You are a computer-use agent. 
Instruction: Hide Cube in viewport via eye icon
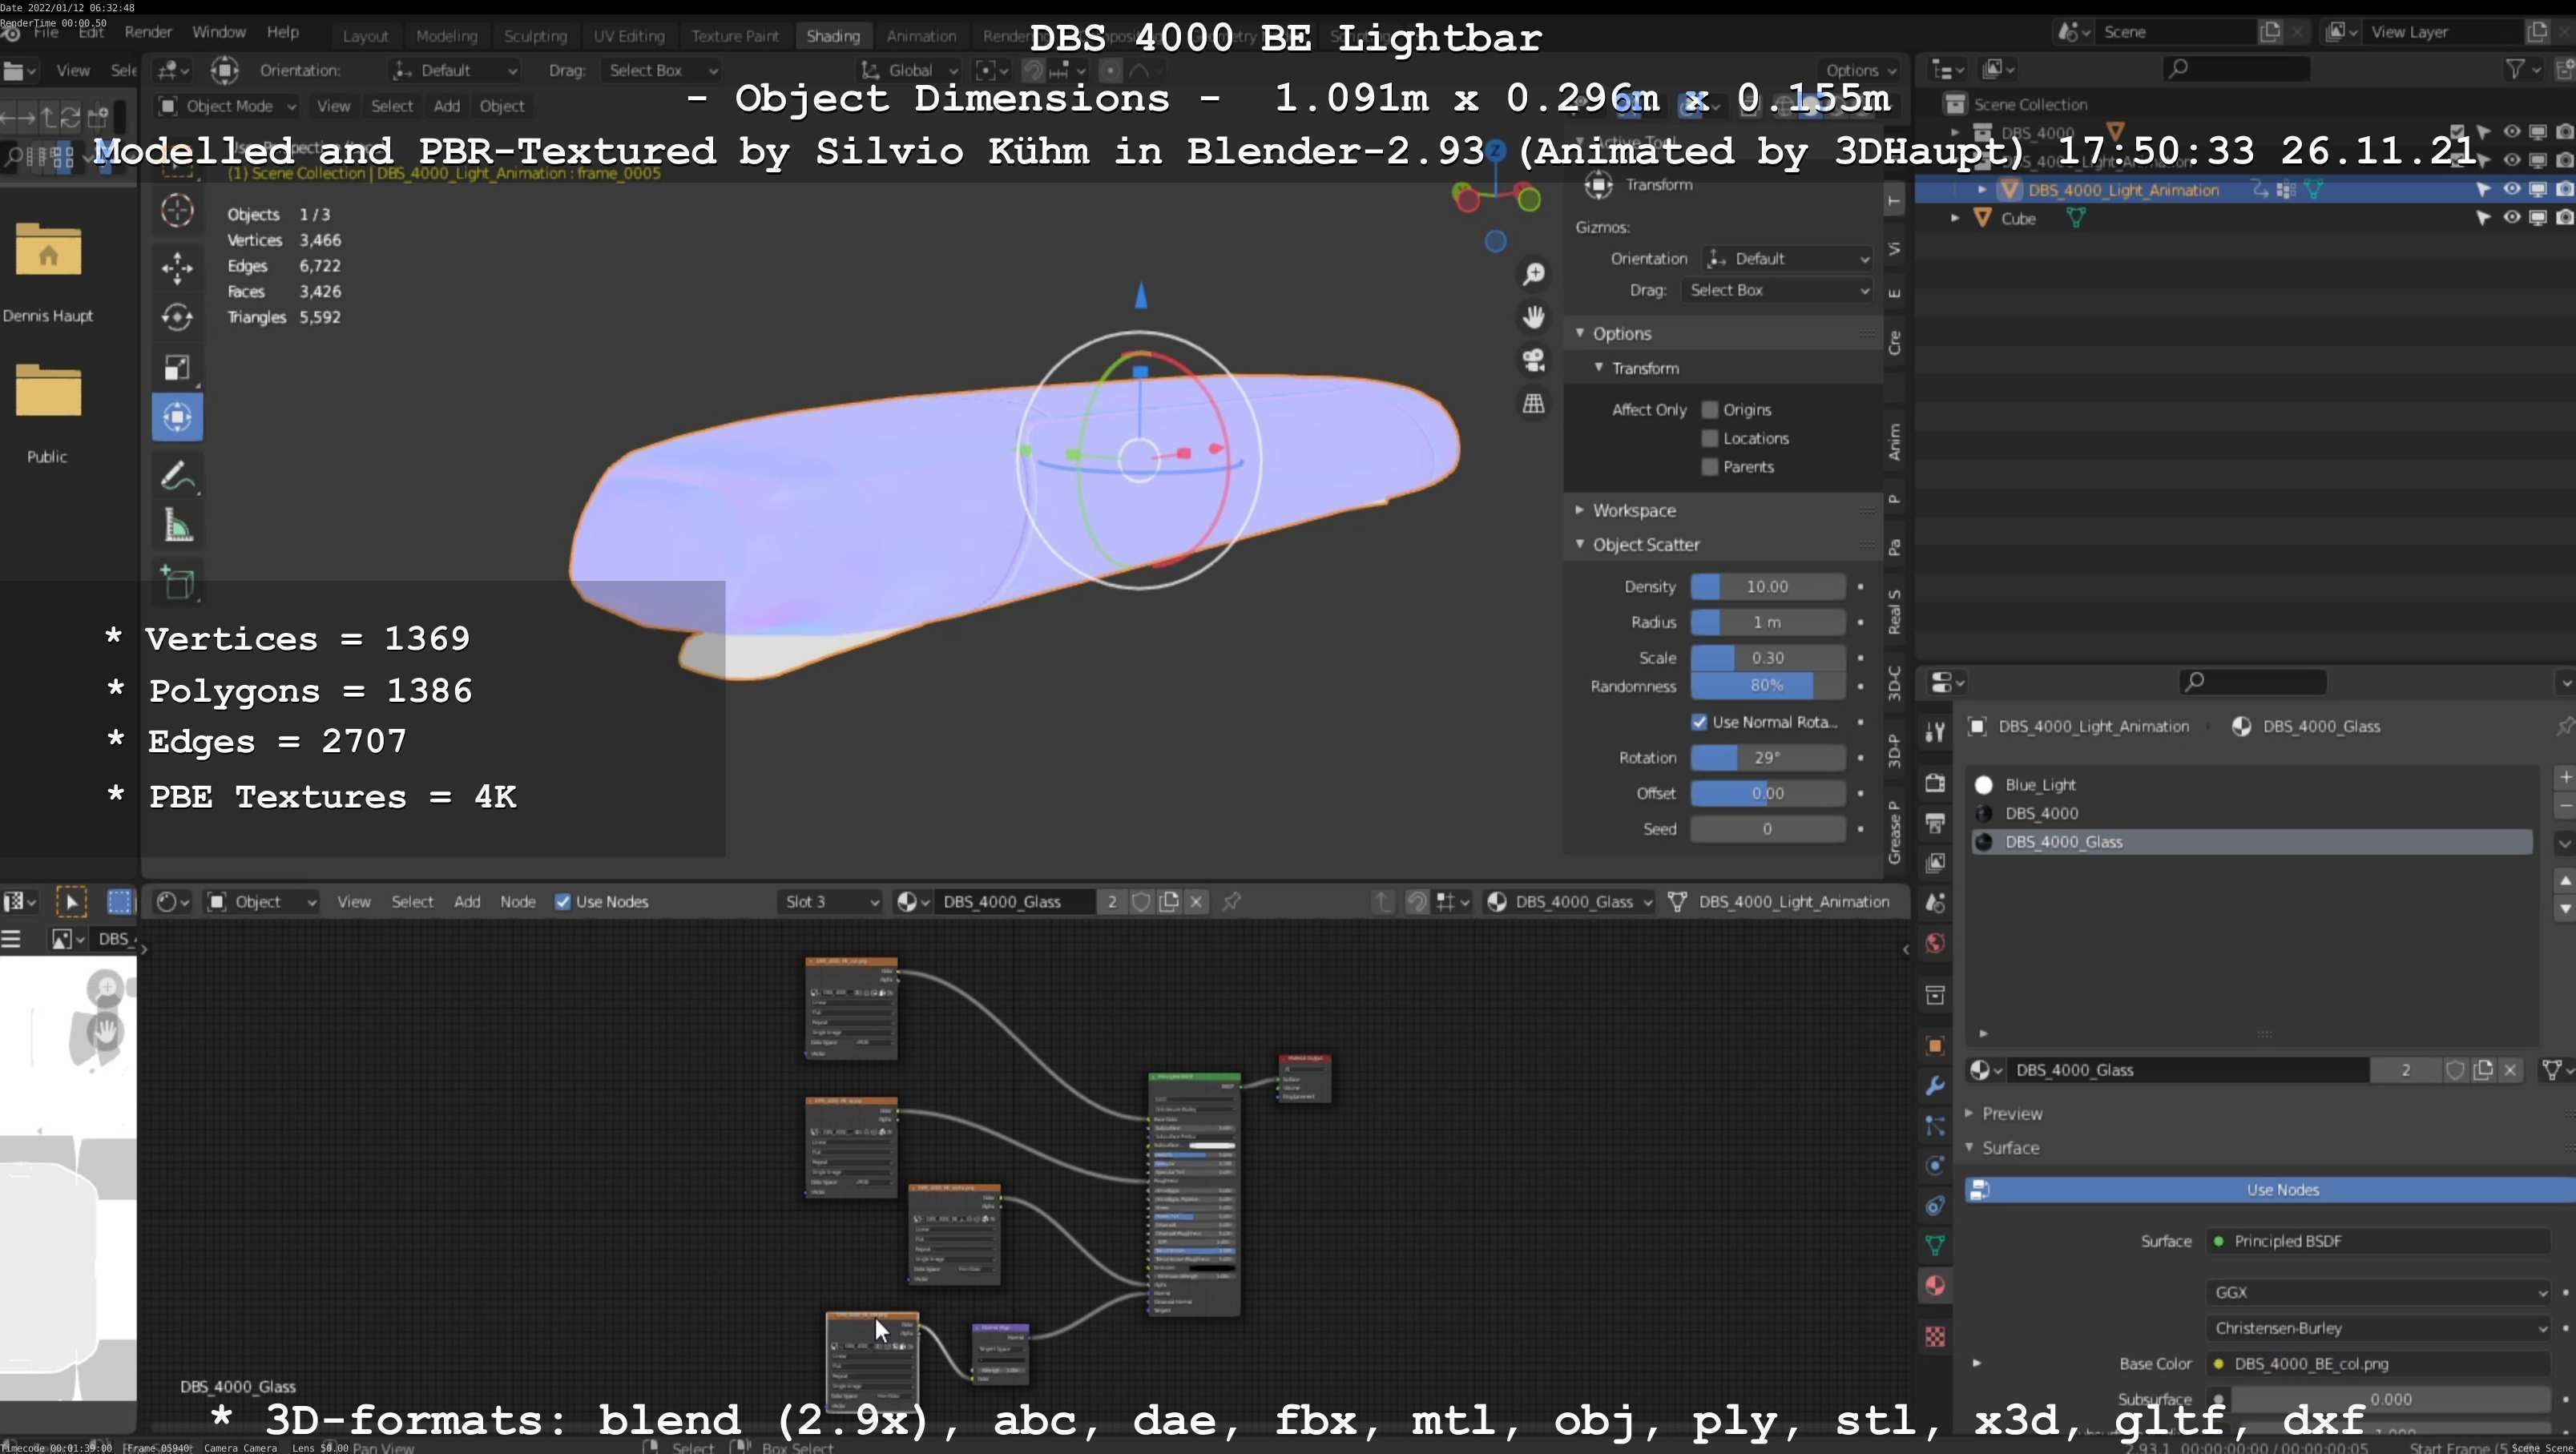2511,218
